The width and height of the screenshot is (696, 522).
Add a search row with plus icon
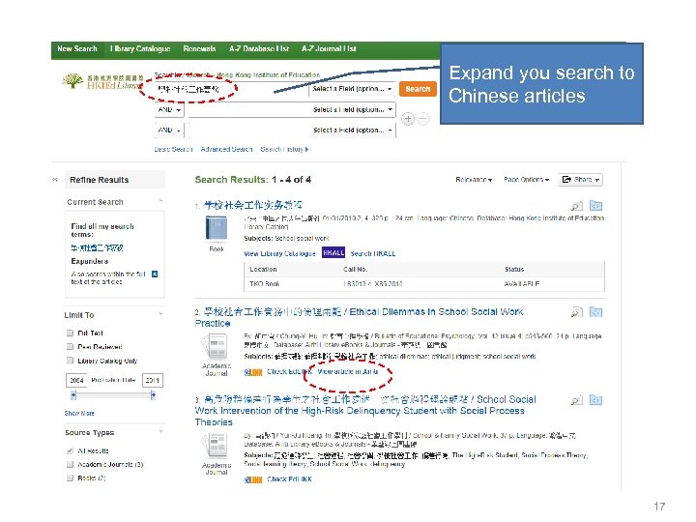coord(408,119)
